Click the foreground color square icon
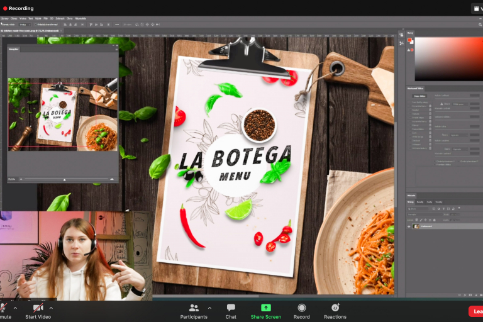 coord(409,40)
